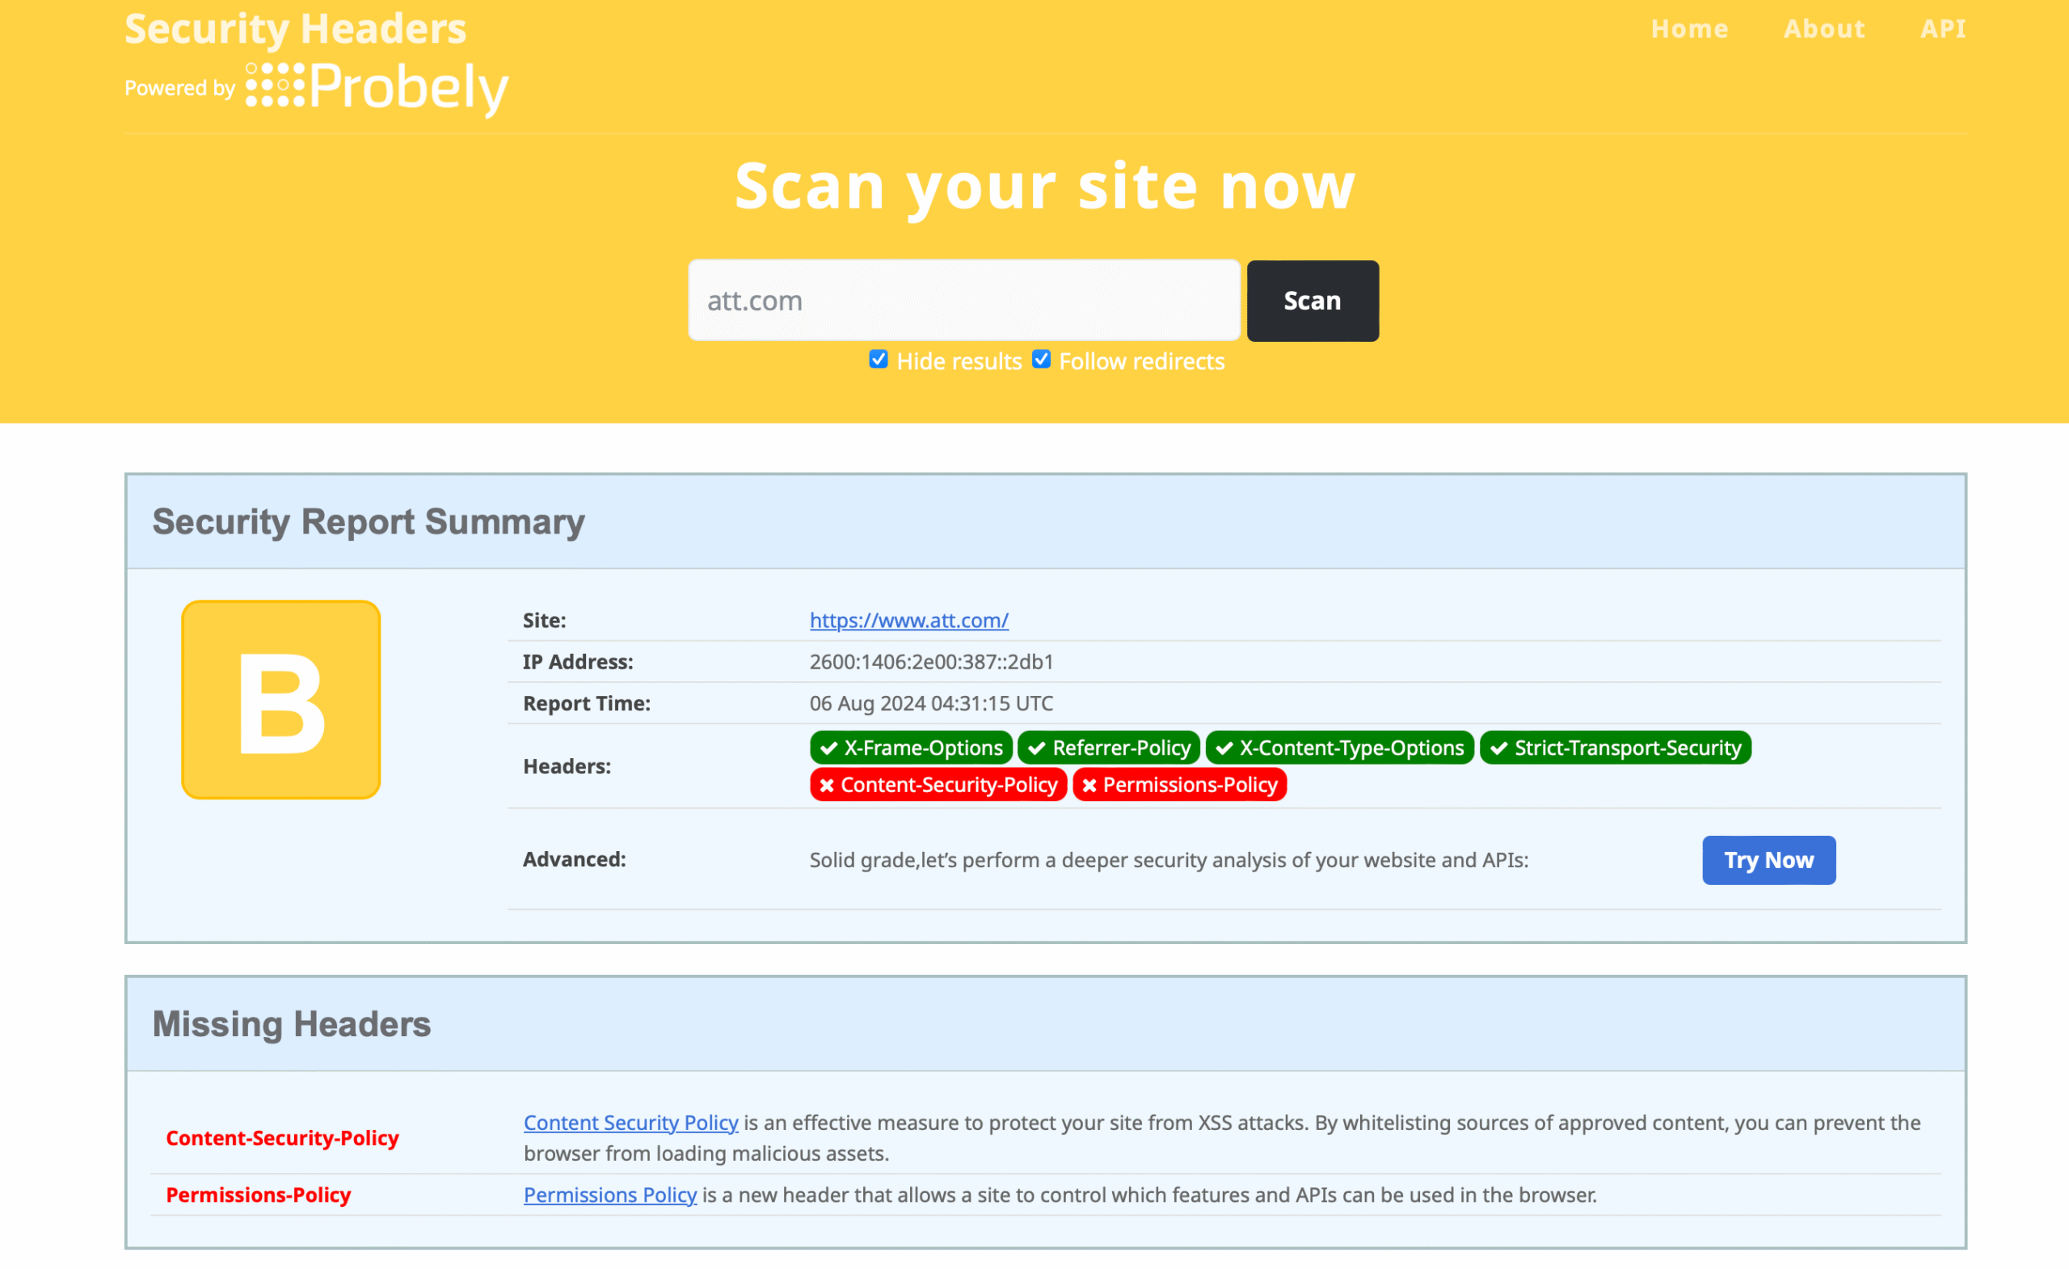Image resolution: width=2069 pixels, height=1269 pixels.
Task: Click the X-Content-Type-Options green badge
Action: [1339, 748]
